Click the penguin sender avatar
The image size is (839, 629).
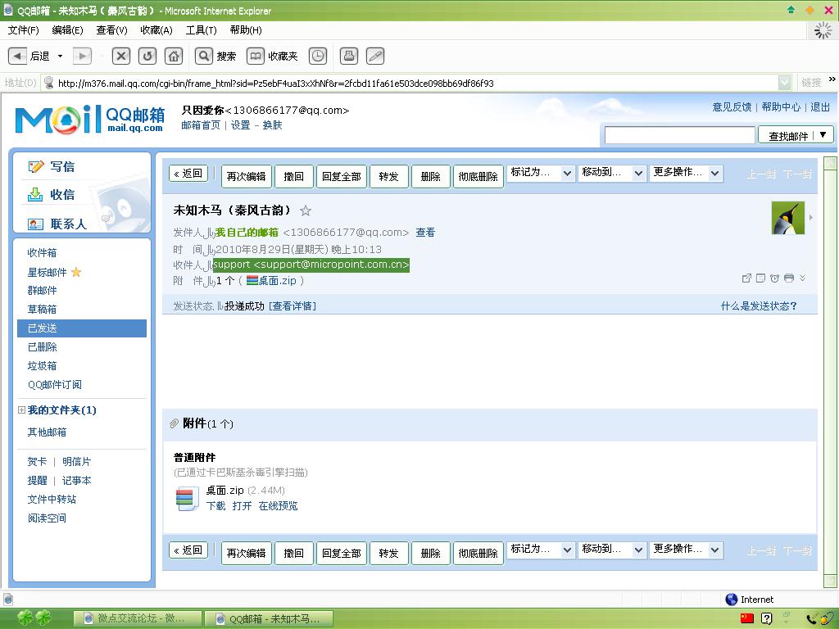click(x=787, y=218)
